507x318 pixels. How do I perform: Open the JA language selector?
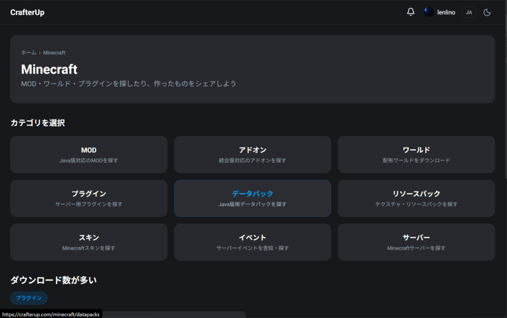click(x=468, y=12)
